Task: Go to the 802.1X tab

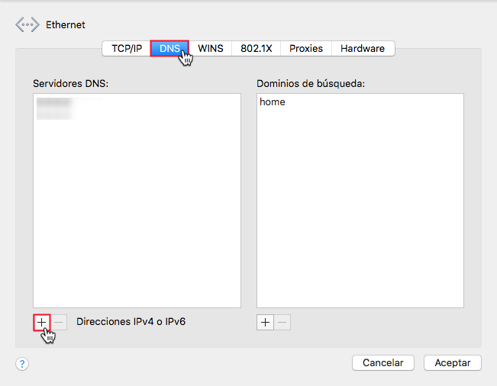Action: 256,49
